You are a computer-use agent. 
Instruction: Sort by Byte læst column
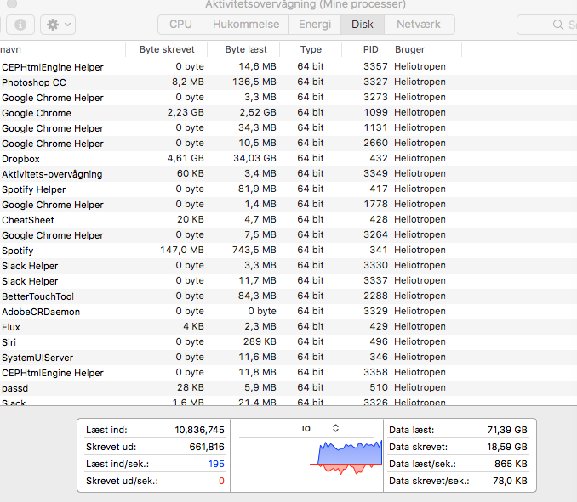coord(246,49)
